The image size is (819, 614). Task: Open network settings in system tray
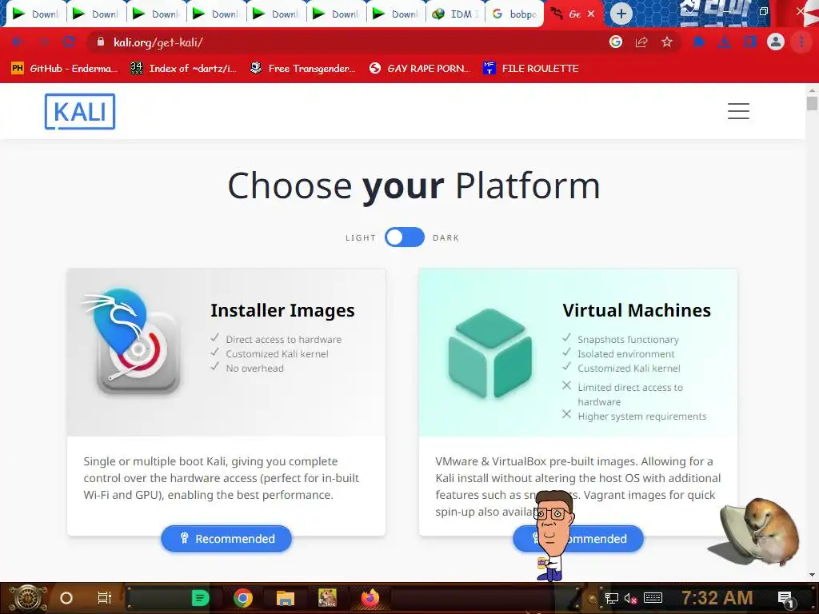[612, 598]
